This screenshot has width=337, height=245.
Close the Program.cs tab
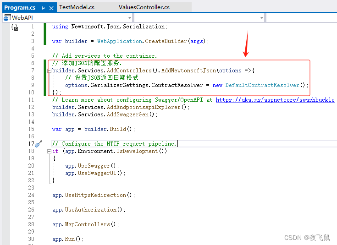pyautogui.click(x=51, y=8)
